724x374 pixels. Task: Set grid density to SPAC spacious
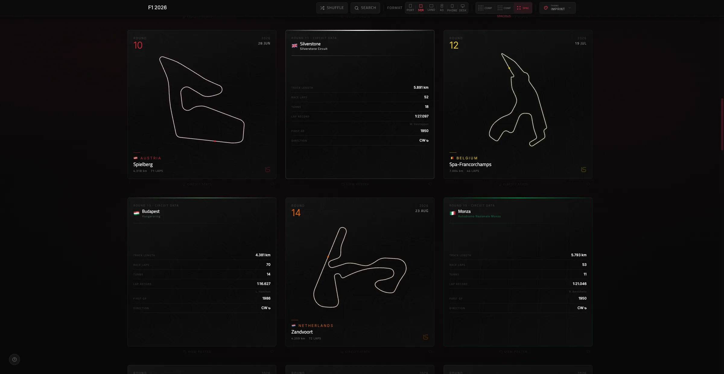[x=523, y=8]
